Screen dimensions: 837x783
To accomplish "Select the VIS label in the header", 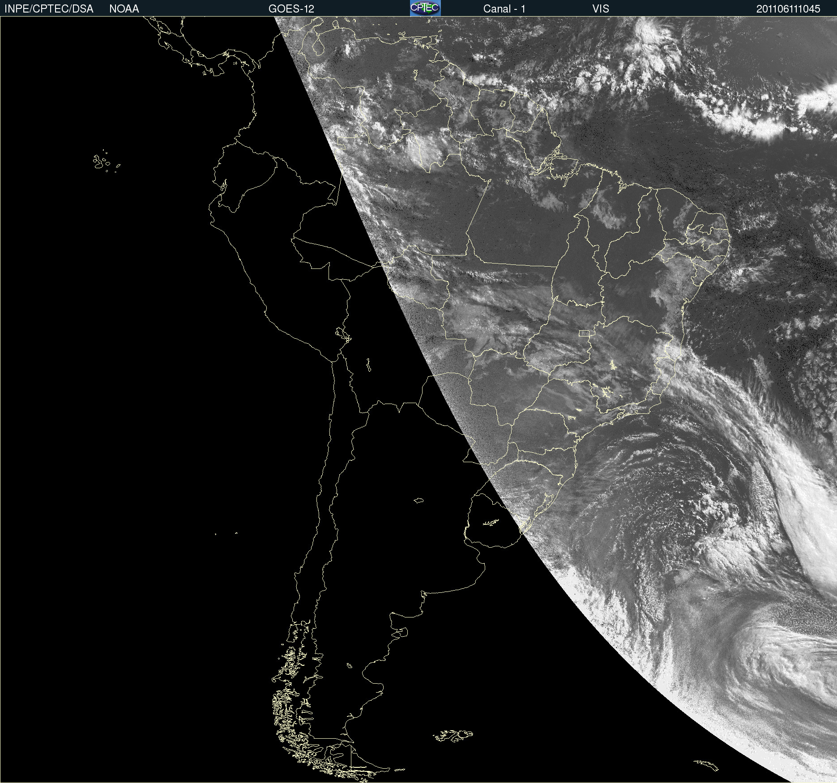I will (x=601, y=9).
